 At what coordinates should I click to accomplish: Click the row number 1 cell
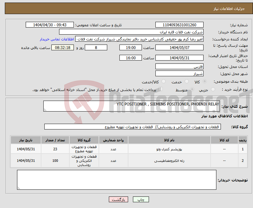243,149
